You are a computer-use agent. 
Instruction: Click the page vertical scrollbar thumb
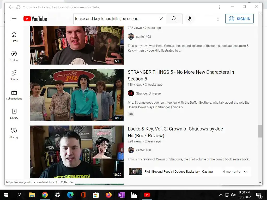coord(260,131)
